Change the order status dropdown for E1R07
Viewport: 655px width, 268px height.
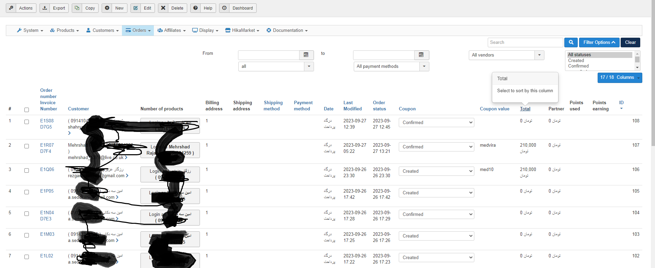[x=436, y=147]
